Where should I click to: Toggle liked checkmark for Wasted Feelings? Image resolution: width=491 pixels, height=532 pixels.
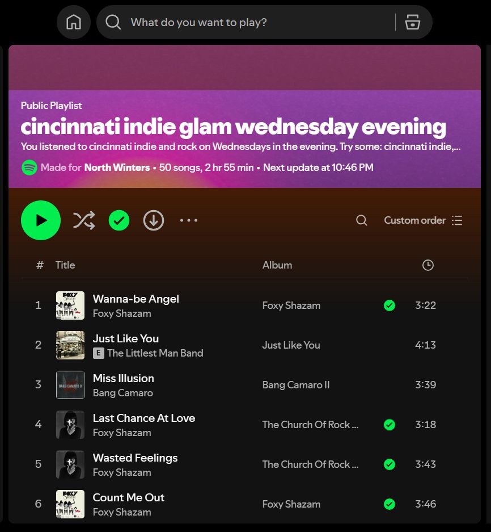point(390,464)
